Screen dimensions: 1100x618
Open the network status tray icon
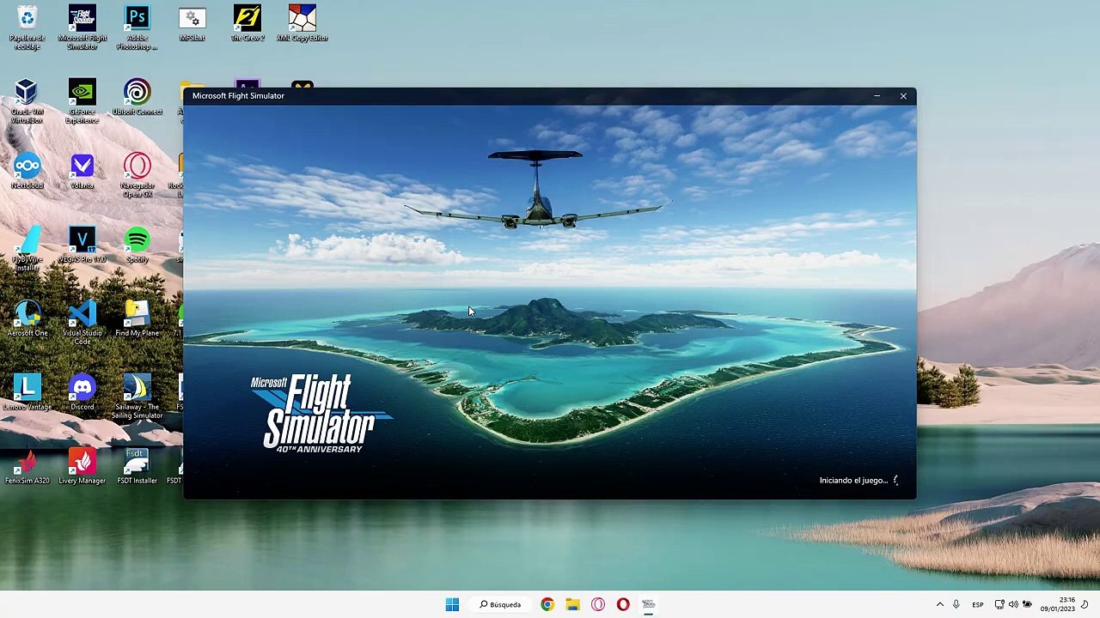coord(999,604)
